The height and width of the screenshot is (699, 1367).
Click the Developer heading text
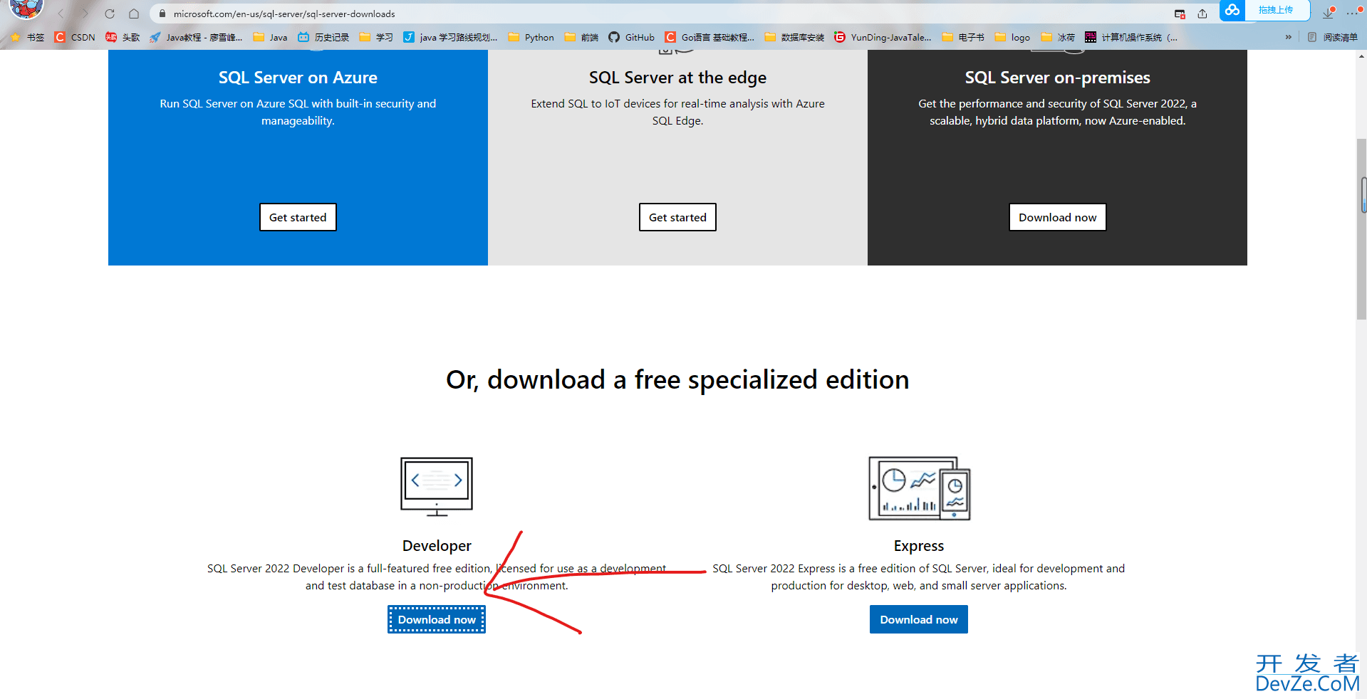pos(437,546)
